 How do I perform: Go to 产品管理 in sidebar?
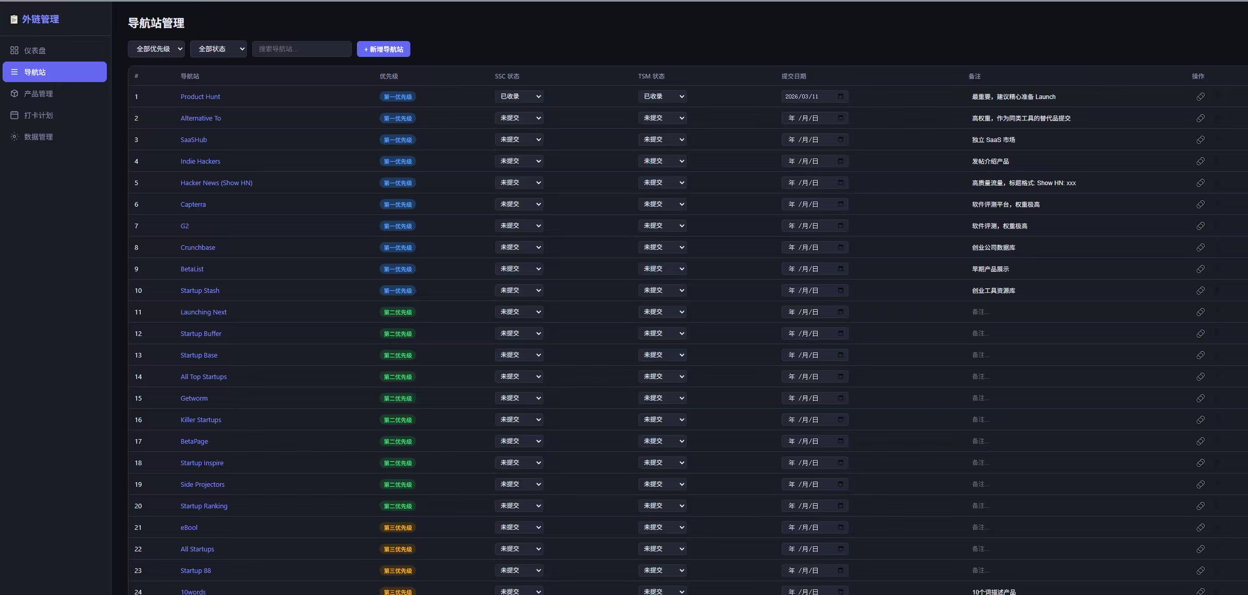tap(39, 93)
